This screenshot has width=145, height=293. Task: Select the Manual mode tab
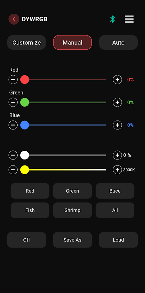pyautogui.click(x=72, y=42)
